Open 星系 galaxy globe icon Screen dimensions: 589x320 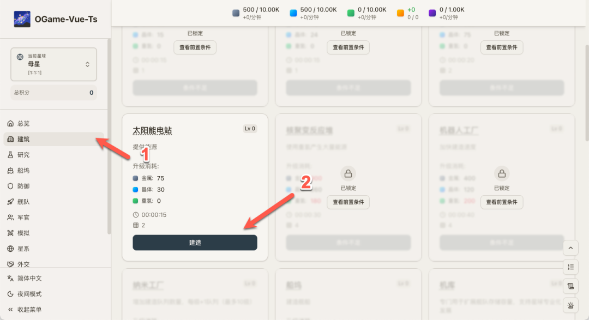point(10,249)
